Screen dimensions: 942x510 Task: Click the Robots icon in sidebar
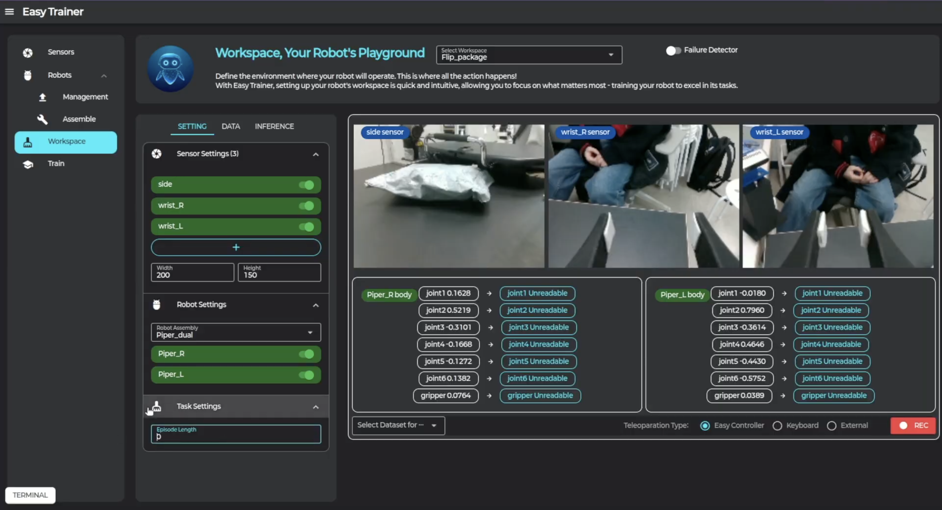(28, 75)
